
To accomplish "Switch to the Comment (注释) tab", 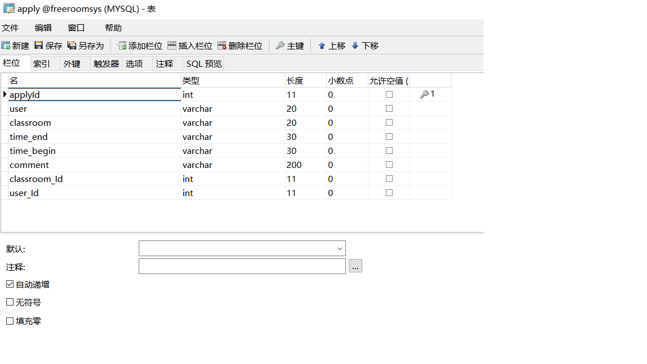I will [167, 63].
